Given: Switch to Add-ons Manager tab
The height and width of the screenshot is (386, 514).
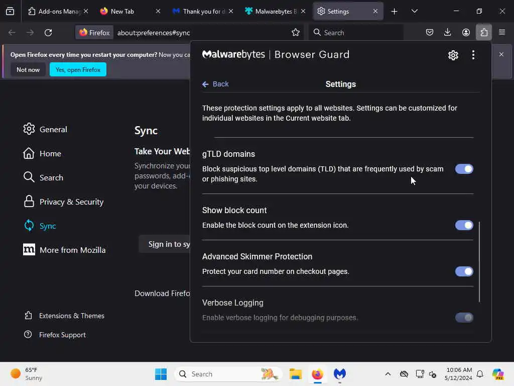Looking at the screenshot, I should (58, 11).
